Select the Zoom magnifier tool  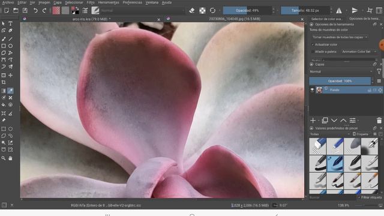tap(4, 158)
